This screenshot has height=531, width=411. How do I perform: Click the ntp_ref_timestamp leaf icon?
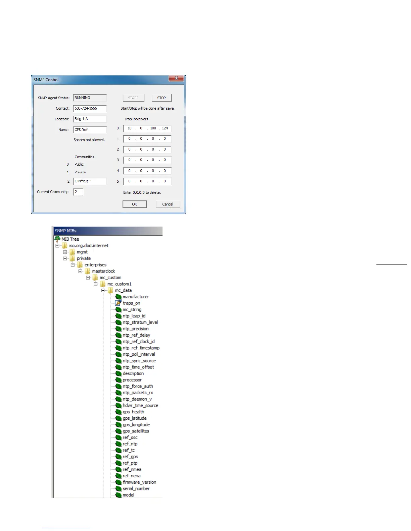(x=118, y=348)
